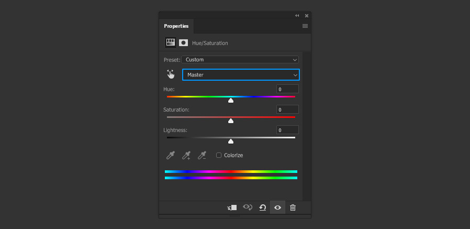The height and width of the screenshot is (229, 470).
Task: Open the Preset dropdown showing Custom
Action: coord(240,59)
